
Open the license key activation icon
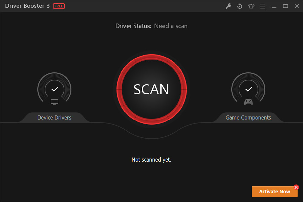pyautogui.click(x=229, y=6)
